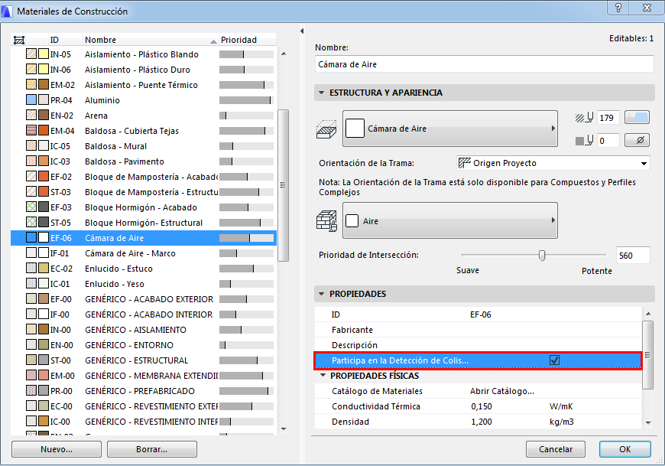Image resolution: width=665 pixels, height=466 pixels.
Task: Click the Descripción property row
Action: [x=478, y=345]
